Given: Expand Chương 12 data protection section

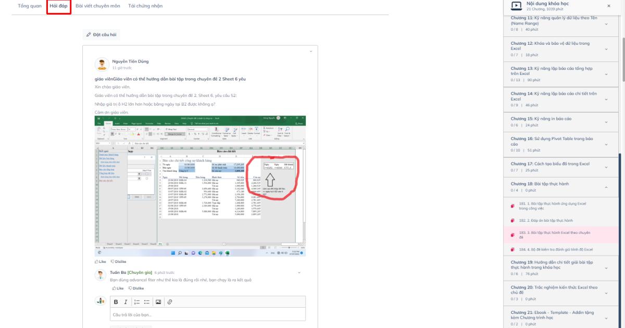Looking at the screenshot, I should [x=606, y=49].
